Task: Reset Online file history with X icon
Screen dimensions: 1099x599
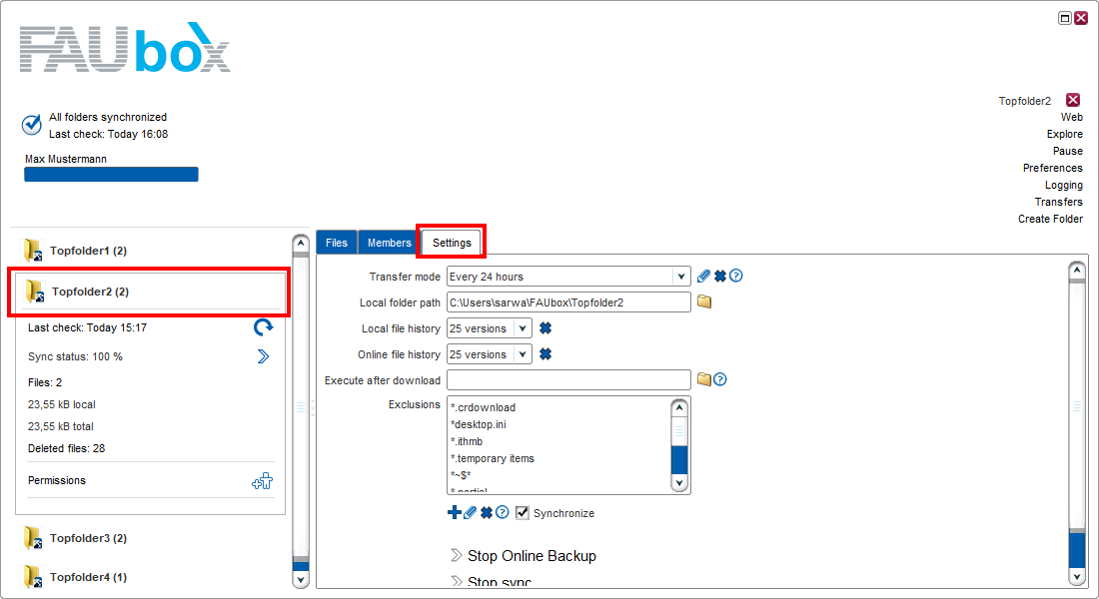Action: pyautogui.click(x=546, y=353)
